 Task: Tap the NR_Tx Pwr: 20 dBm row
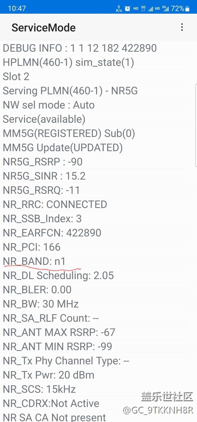tap(48, 375)
